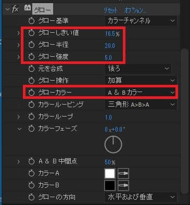The image size is (190, 205).
Task: Open the グロー基準 カラーチャンネル dropdown
Action: (x=141, y=21)
